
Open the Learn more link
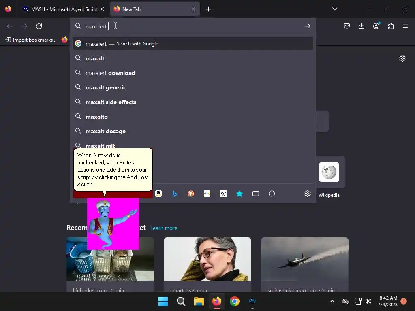click(x=164, y=228)
